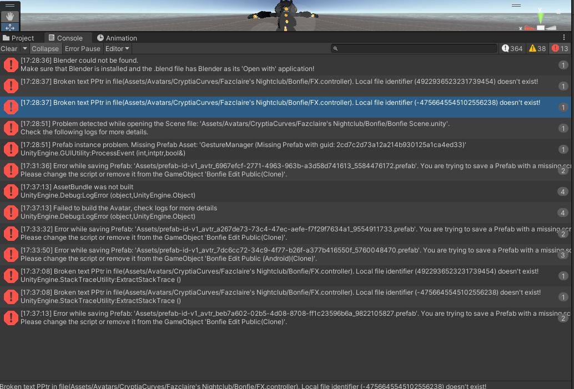Viewport: 574px width, 389px height.
Task: Click the status bar message at the window bottom
Action: click(243, 386)
